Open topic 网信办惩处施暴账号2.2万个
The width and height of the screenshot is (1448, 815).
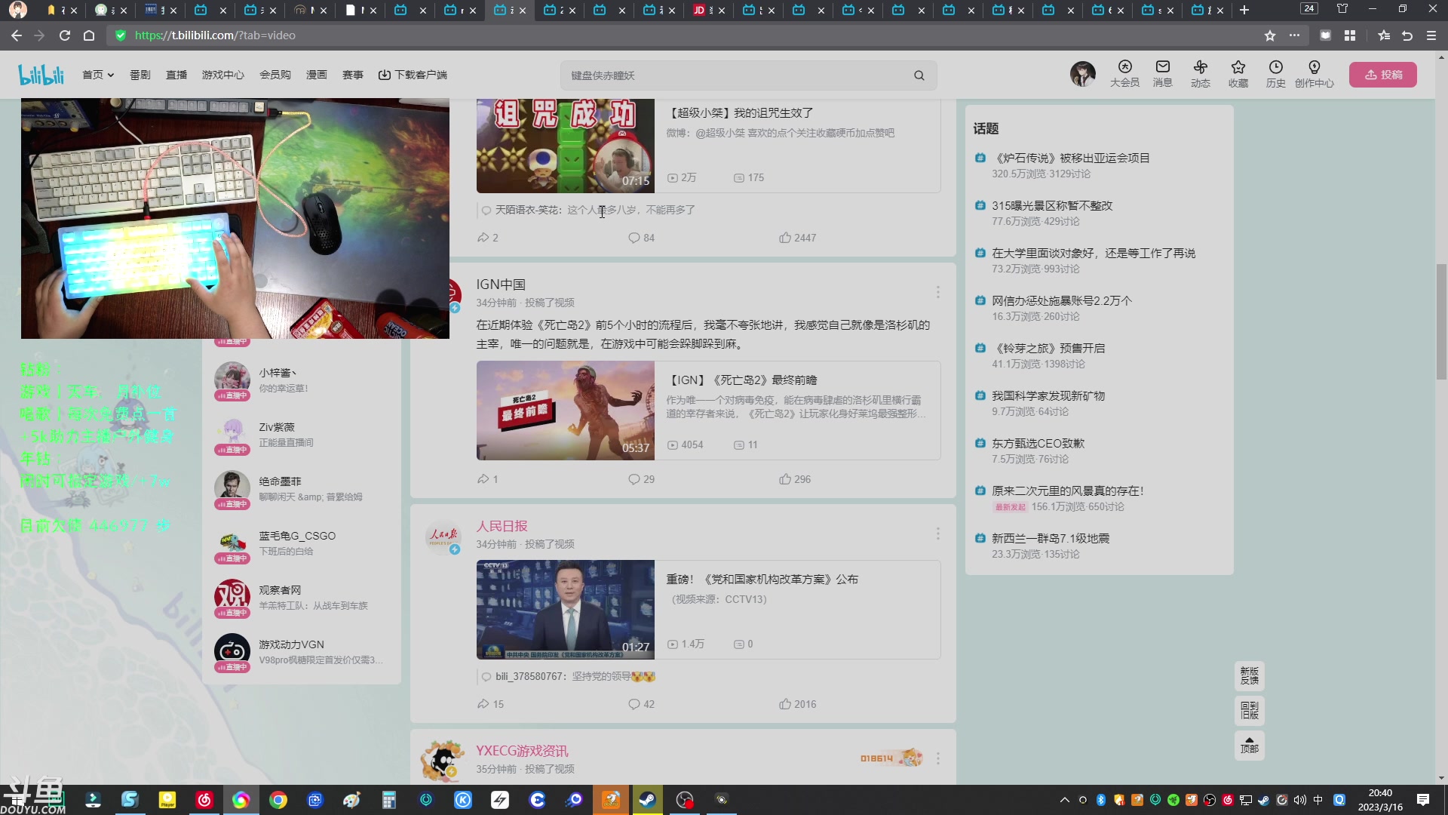pyautogui.click(x=1061, y=300)
